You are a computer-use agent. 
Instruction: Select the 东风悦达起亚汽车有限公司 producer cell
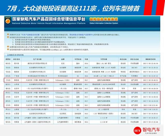coord(37,76)
